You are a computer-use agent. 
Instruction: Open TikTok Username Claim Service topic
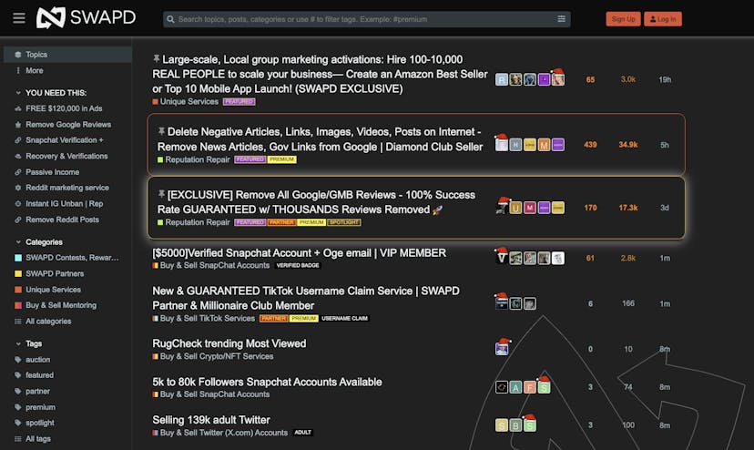pyautogui.click(x=306, y=298)
